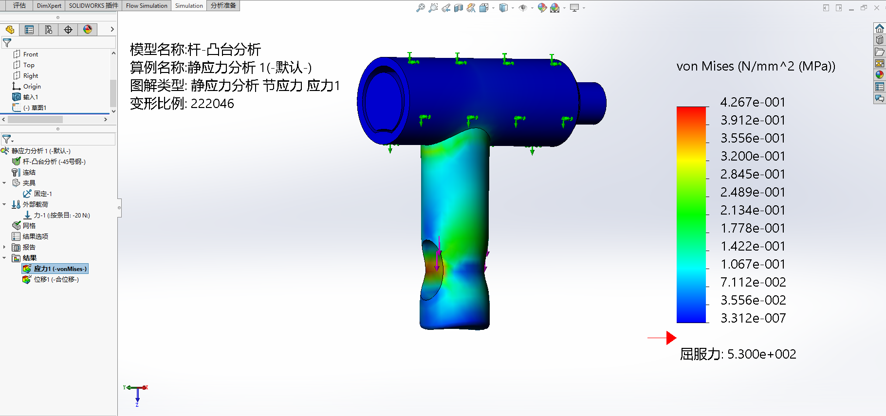Open the View Orientation dropdown arrow
The image size is (886, 416).
pos(493,8)
